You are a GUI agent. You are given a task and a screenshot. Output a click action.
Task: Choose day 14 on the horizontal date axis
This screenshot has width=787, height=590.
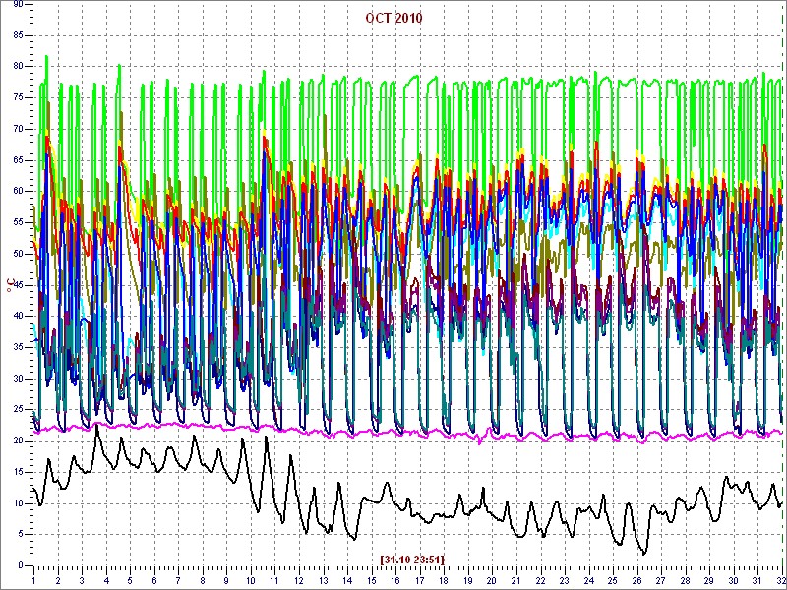pyautogui.click(x=346, y=580)
